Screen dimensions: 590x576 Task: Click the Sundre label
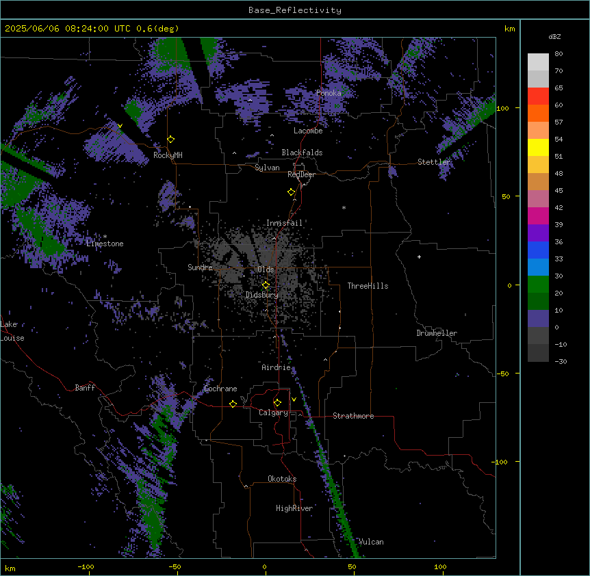200,267
